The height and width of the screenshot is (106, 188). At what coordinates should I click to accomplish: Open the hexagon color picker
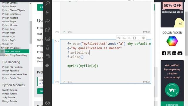[172, 41]
